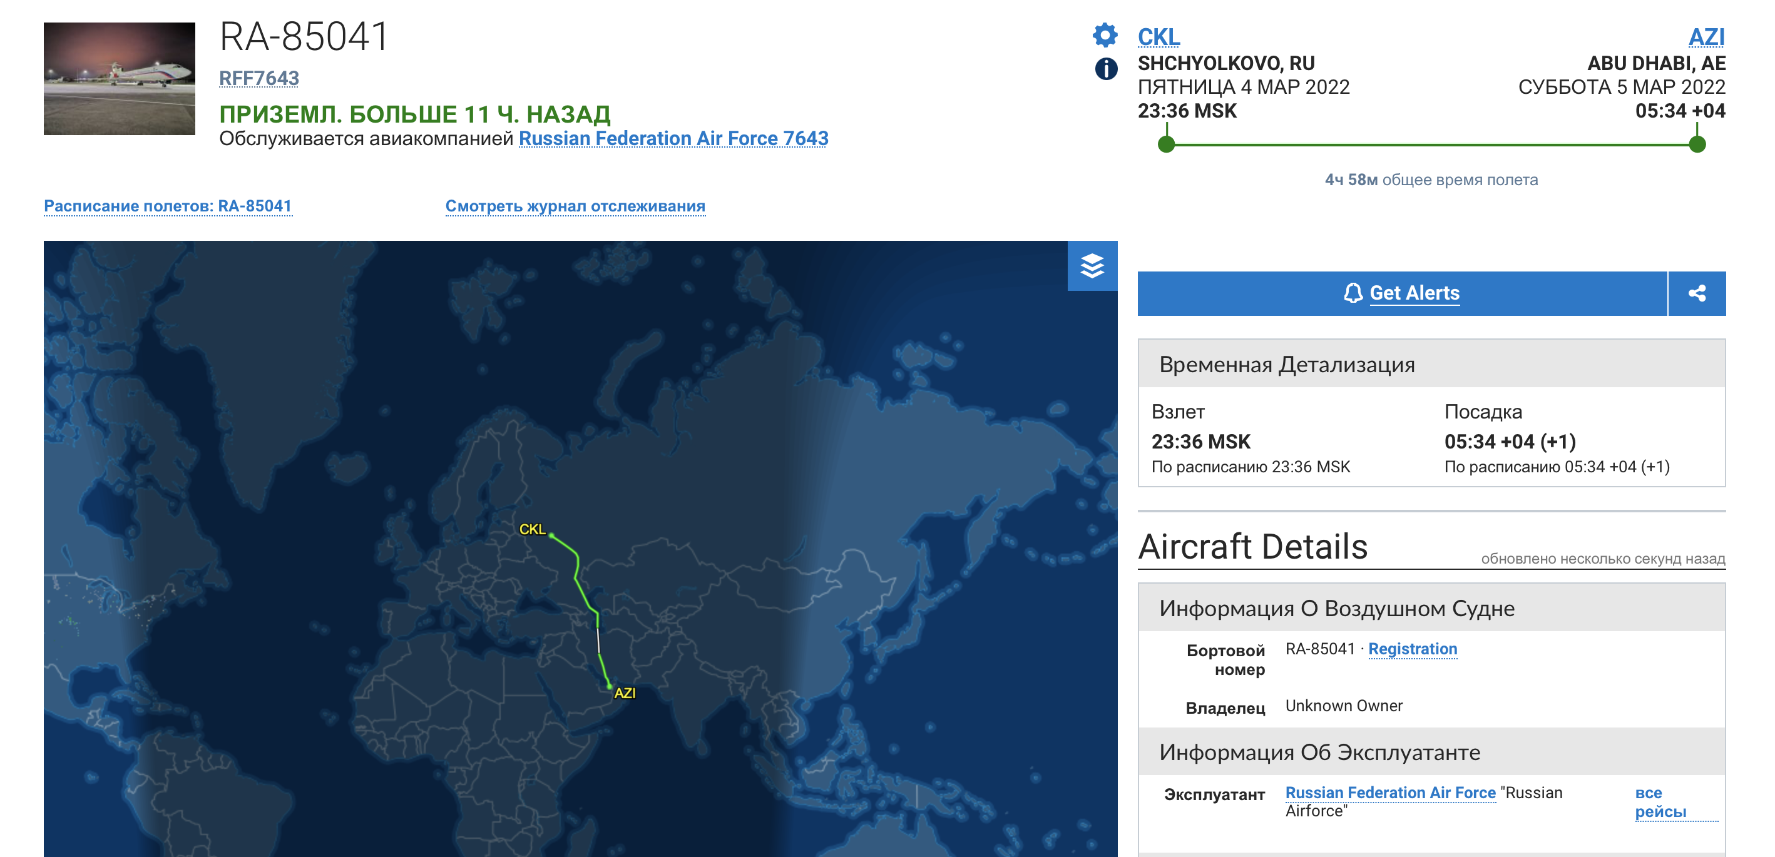The height and width of the screenshot is (857, 1775).
Task: Open the RA-85041 aircraft photo thumbnail
Action: coord(119,79)
